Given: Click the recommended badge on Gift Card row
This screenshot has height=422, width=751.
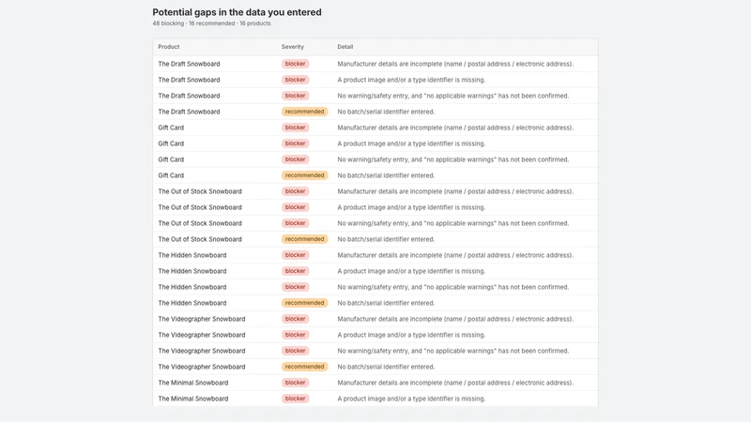Looking at the screenshot, I should coord(304,175).
